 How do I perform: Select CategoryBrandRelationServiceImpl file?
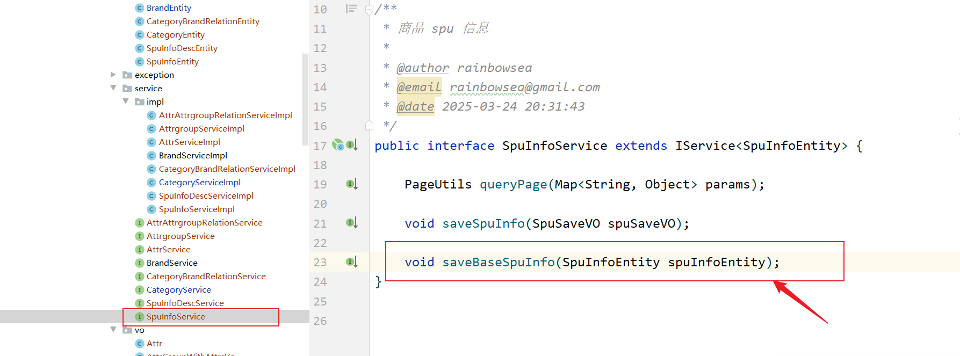[x=227, y=169]
